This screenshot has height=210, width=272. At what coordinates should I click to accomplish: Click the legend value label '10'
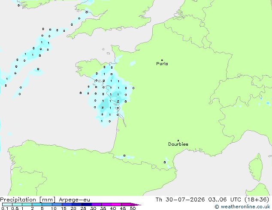54,208
